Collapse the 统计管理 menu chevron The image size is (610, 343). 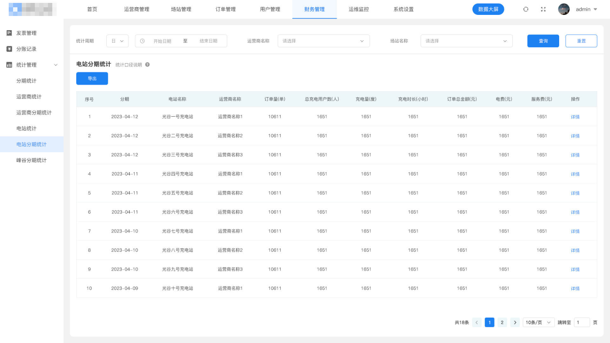click(x=56, y=65)
